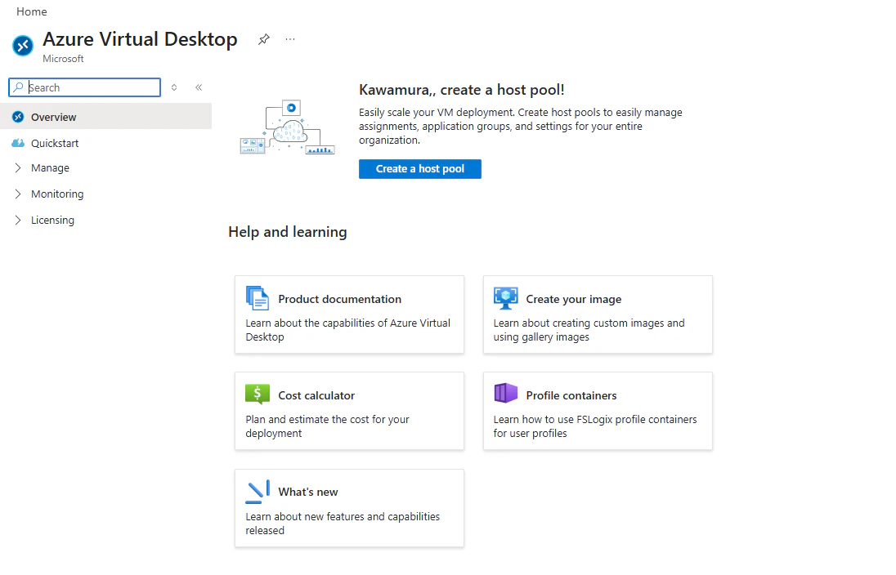Screen dimensions: 896x575
Task: Click 'Learn about new features and capabilities' text
Action: pos(343,523)
